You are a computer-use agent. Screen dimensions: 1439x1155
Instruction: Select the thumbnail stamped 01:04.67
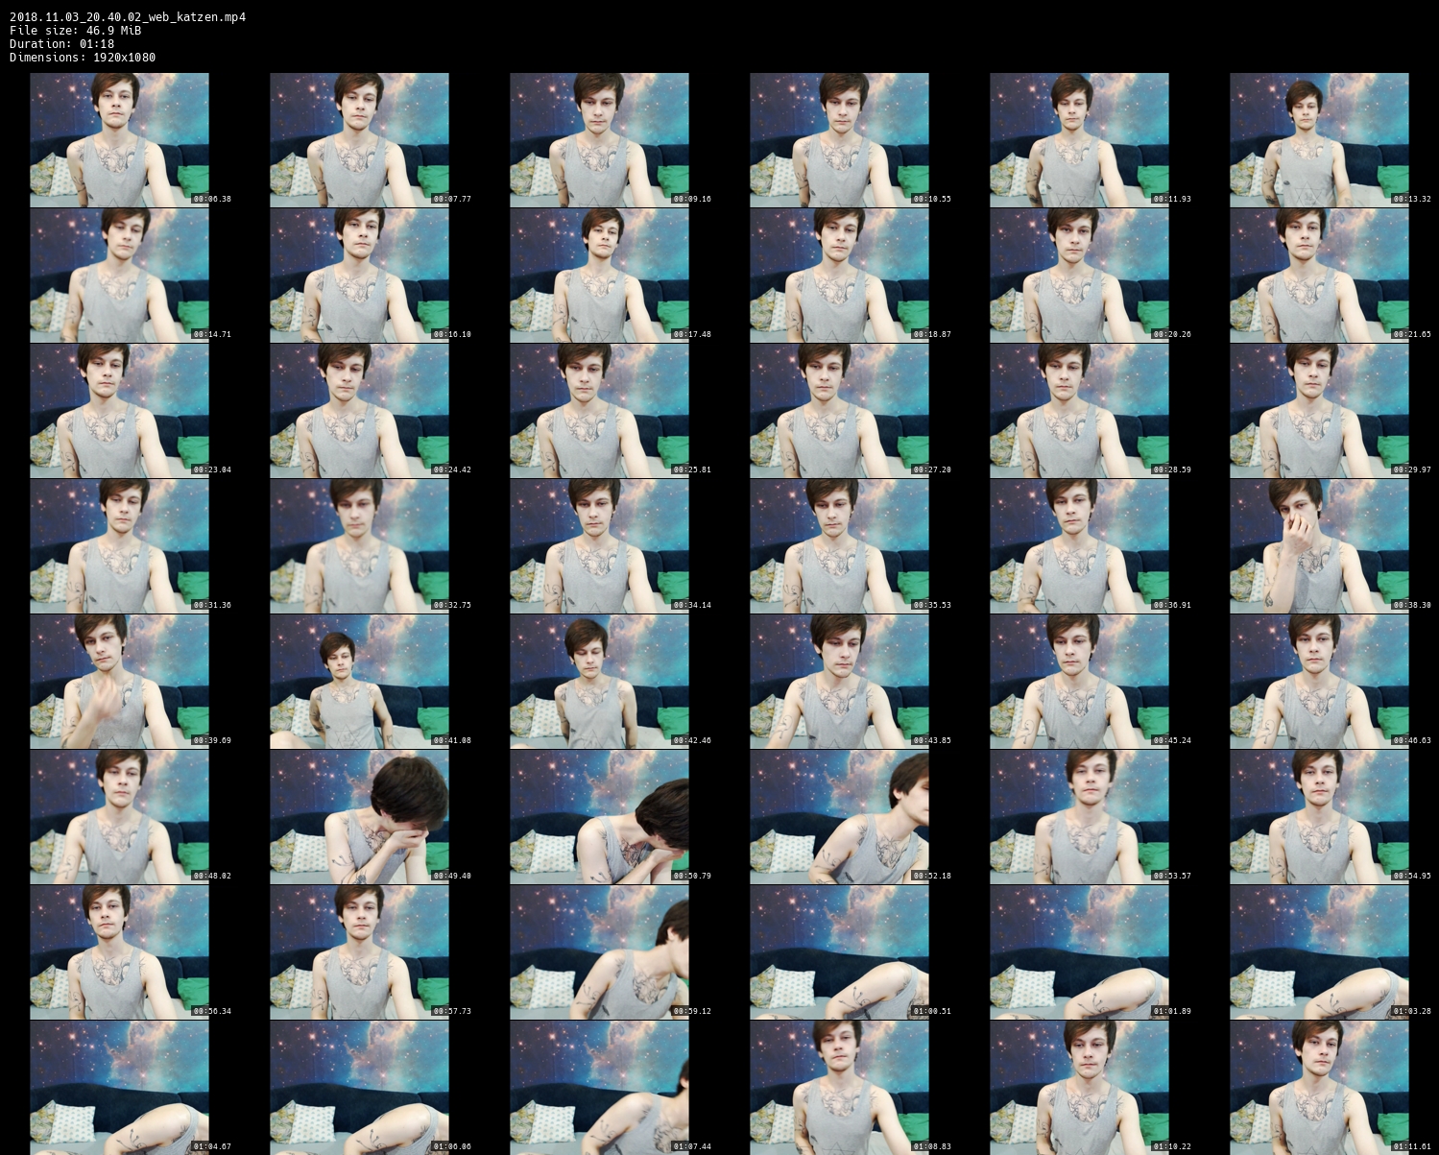click(119, 1088)
